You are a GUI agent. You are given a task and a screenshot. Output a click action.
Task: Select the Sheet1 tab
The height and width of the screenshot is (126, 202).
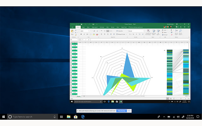[79, 96]
